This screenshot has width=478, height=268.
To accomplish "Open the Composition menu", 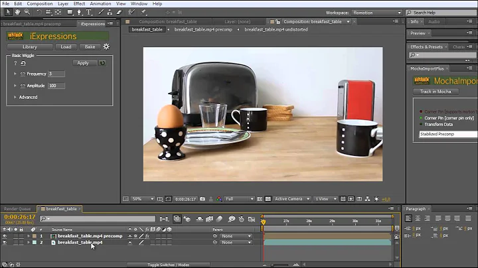I will [40, 4].
